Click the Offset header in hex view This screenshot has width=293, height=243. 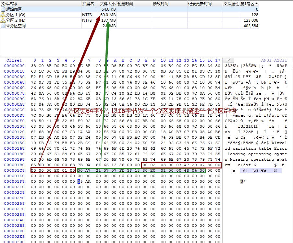14,60
